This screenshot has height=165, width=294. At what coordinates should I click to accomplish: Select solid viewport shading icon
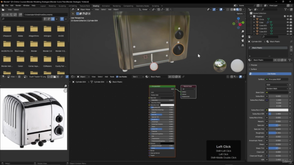click(x=235, y=9)
